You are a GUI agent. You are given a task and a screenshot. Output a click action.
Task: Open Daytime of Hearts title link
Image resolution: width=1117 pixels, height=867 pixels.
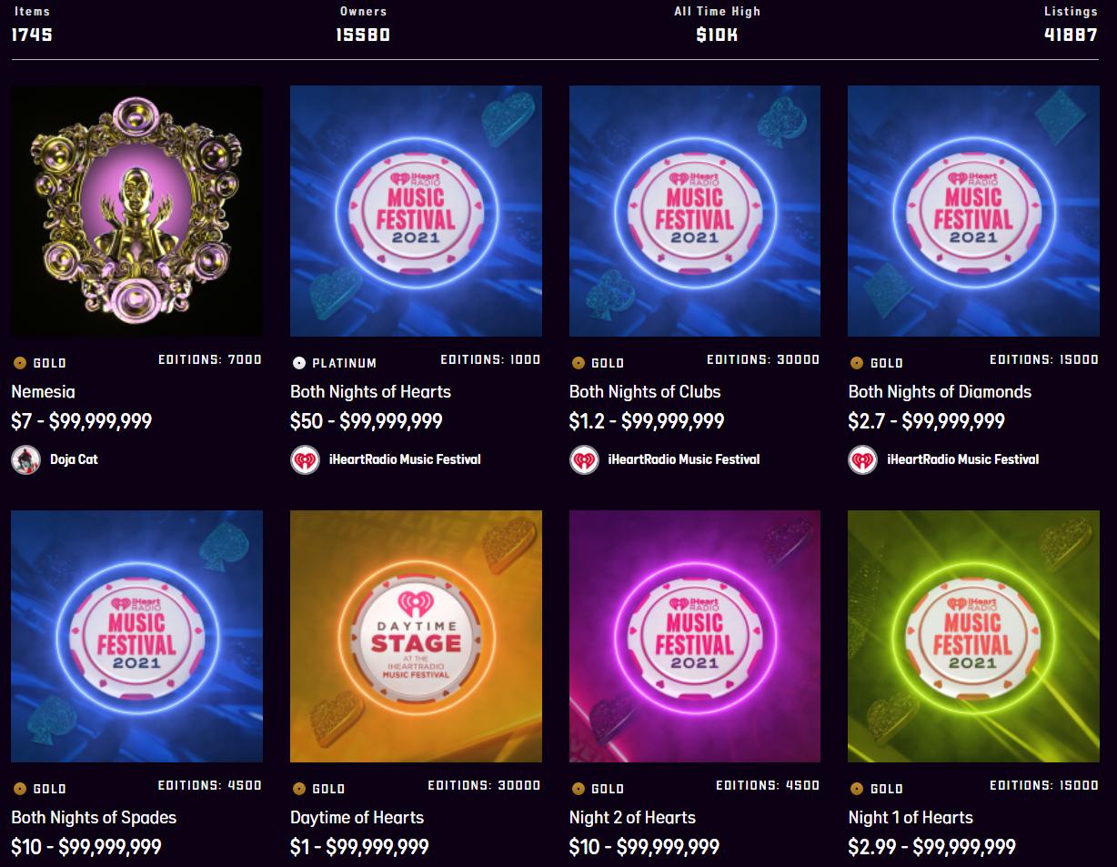point(357,818)
